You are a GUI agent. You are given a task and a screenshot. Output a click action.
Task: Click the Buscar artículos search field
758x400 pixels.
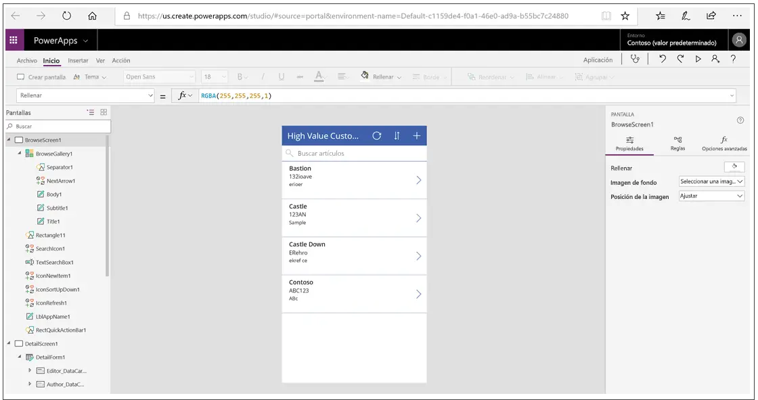coord(355,154)
